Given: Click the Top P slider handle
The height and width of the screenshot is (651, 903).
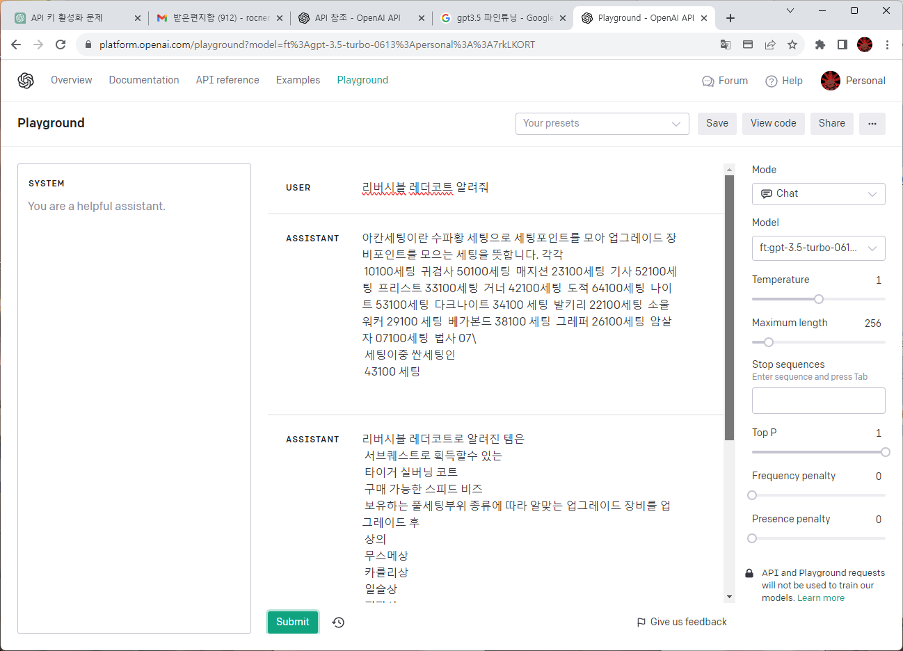Looking at the screenshot, I should (x=886, y=452).
